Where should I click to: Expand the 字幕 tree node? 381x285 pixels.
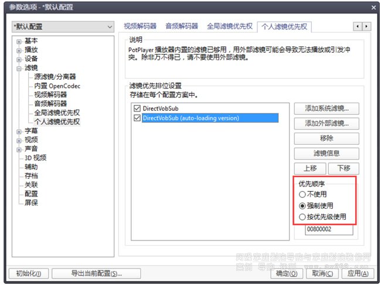[19, 131]
